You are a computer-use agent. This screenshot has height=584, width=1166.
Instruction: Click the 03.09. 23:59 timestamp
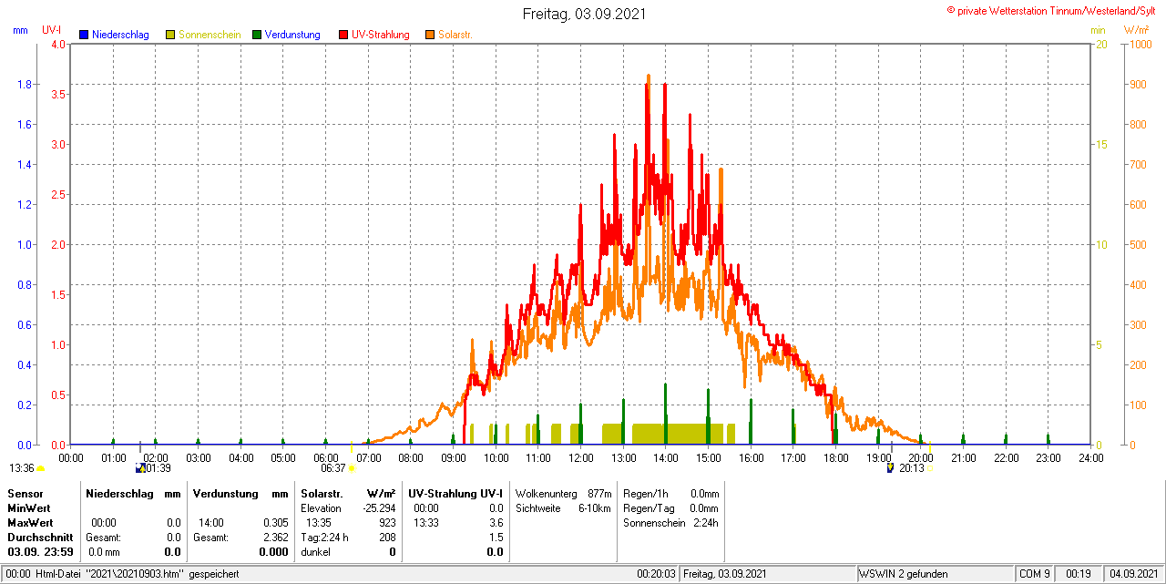coord(40,551)
